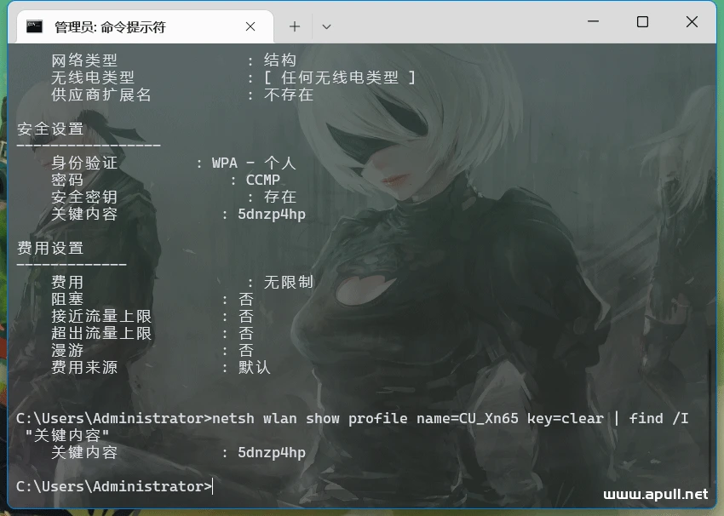Click the 网络类型 label
This screenshot has width=724, height=516.
pos(84,60)
